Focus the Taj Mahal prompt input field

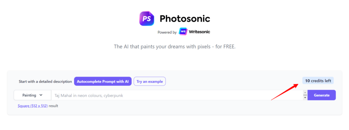tap(177, 95)
